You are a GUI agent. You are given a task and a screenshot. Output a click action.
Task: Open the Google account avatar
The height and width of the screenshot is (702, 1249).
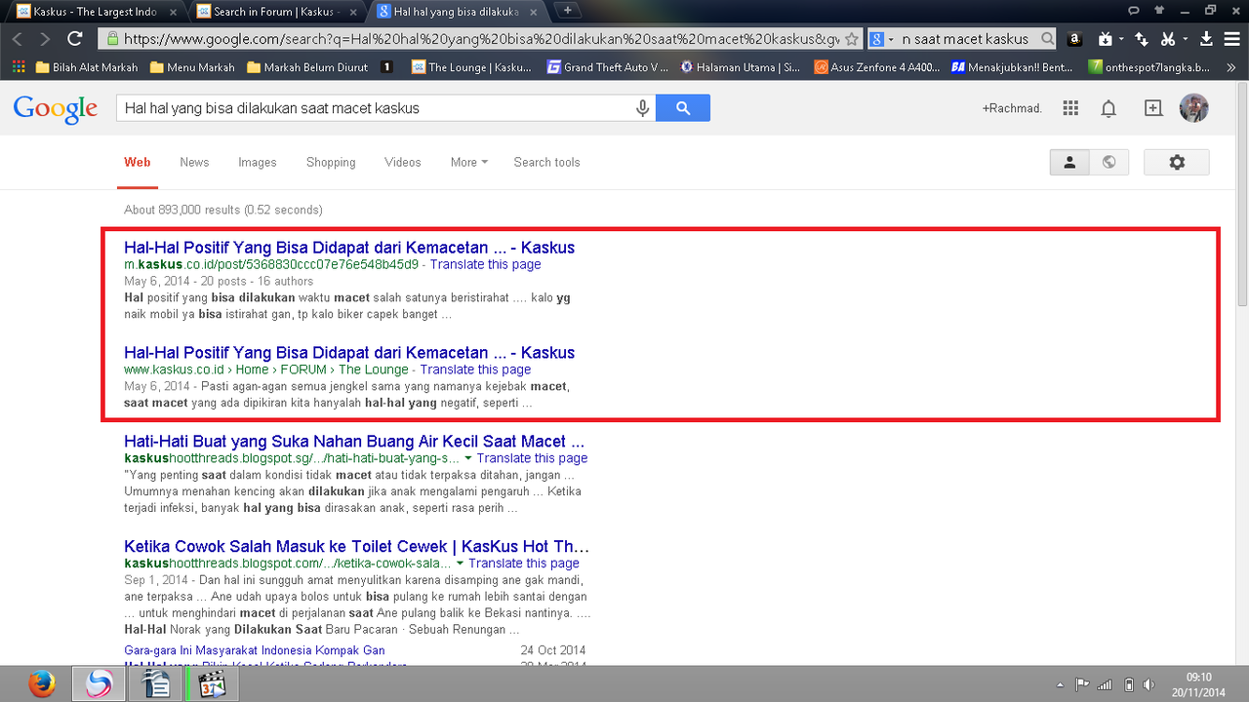[x=1194, y=108]
